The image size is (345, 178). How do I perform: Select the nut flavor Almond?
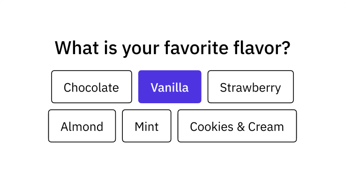tap(82, 126)
